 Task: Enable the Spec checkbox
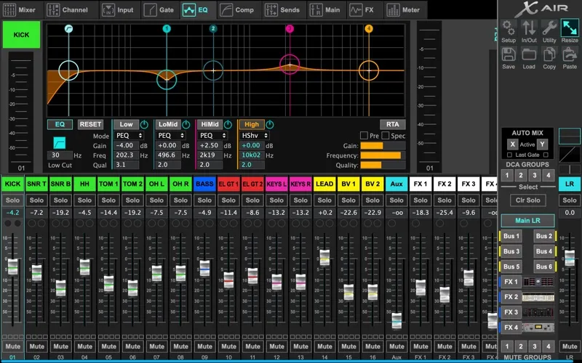pos(386,136)
